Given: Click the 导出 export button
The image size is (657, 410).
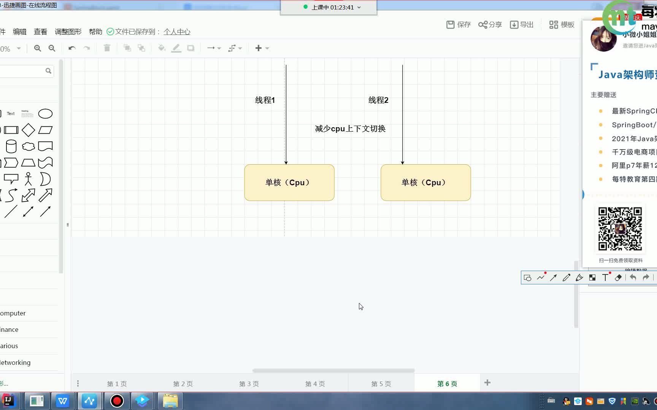Looking at the screenshot, I should 522,24.
